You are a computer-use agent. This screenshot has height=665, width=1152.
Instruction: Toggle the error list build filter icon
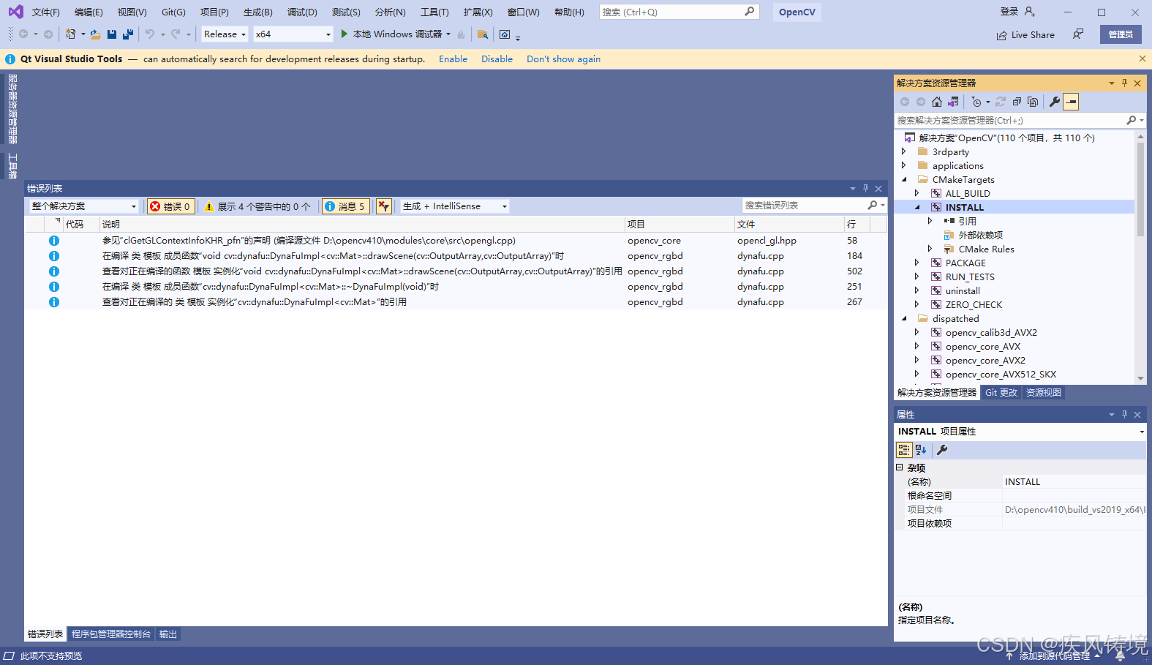click(384, 206)
